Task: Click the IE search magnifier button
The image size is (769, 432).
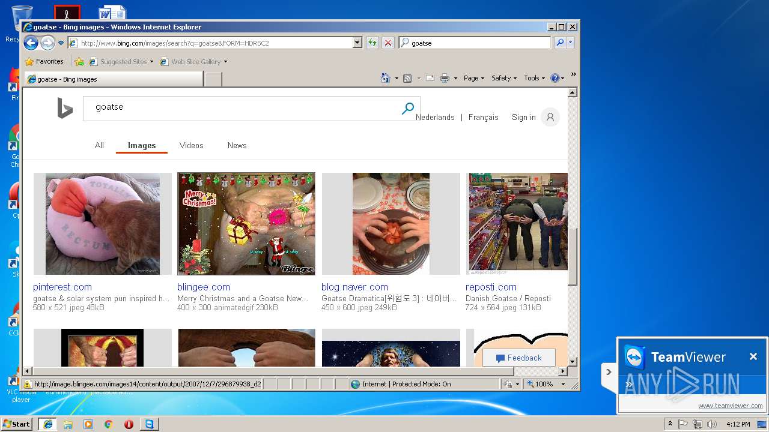Action: tap(559, 43)
